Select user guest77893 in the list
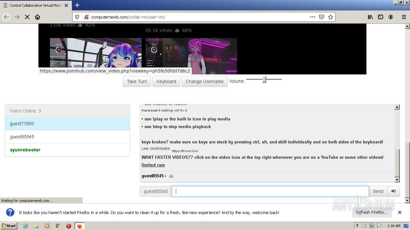Viewport: 410px width, 230px height. [67, 124]
